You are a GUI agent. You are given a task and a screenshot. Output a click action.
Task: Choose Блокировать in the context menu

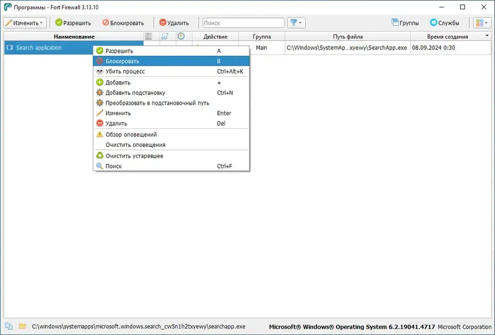pyautogui.click(x=171, y=61)
